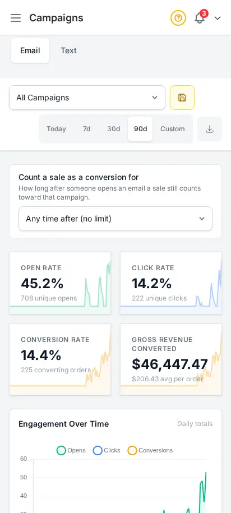
Task: Open the 'Any time after (no limit)' dropdown
Action: click(x=115, y=219)
